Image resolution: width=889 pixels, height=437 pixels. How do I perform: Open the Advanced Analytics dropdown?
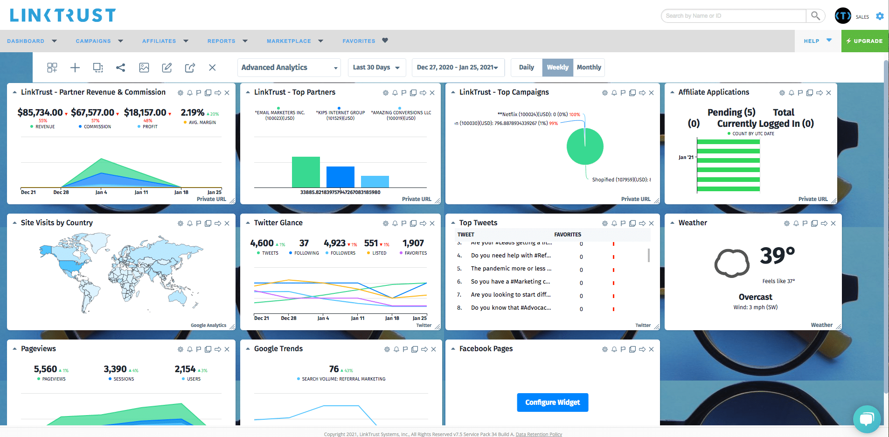point(288,67)
